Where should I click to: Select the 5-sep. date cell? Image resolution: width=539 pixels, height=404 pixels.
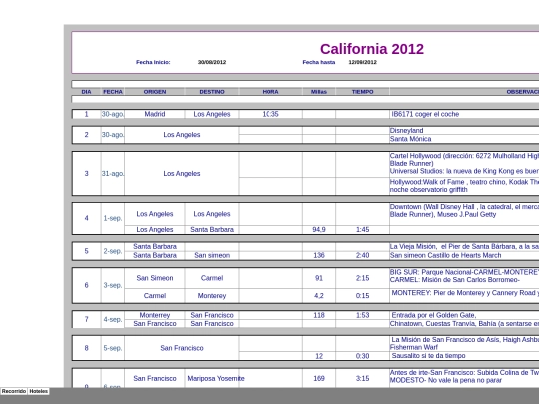(x=113, y=348)
